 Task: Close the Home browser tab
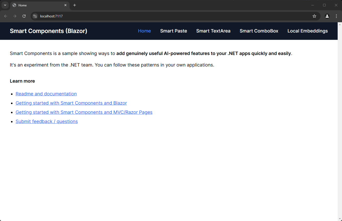point(65,5)
